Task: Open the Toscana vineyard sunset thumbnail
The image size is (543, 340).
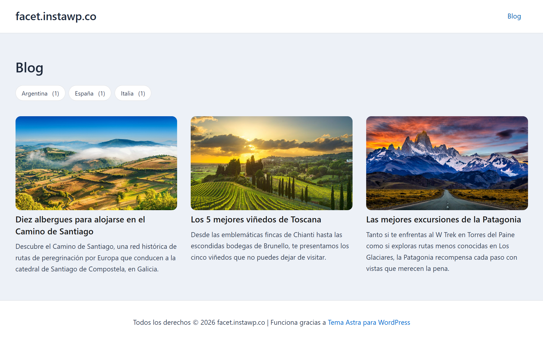Action: pos(271,163)
